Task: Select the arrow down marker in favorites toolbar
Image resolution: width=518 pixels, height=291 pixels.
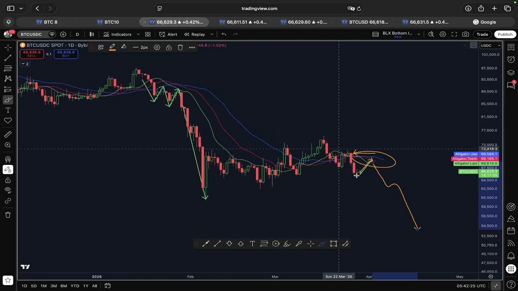Action: [229, 244]
